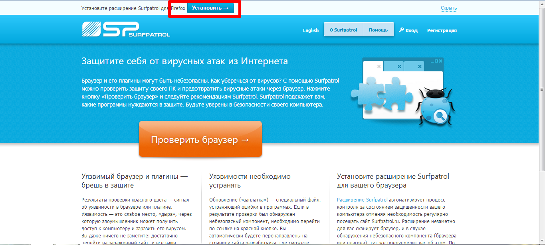Click the Firefox text in the top banner
Screen dimensions: 545x245
click(x=178, y=8)
